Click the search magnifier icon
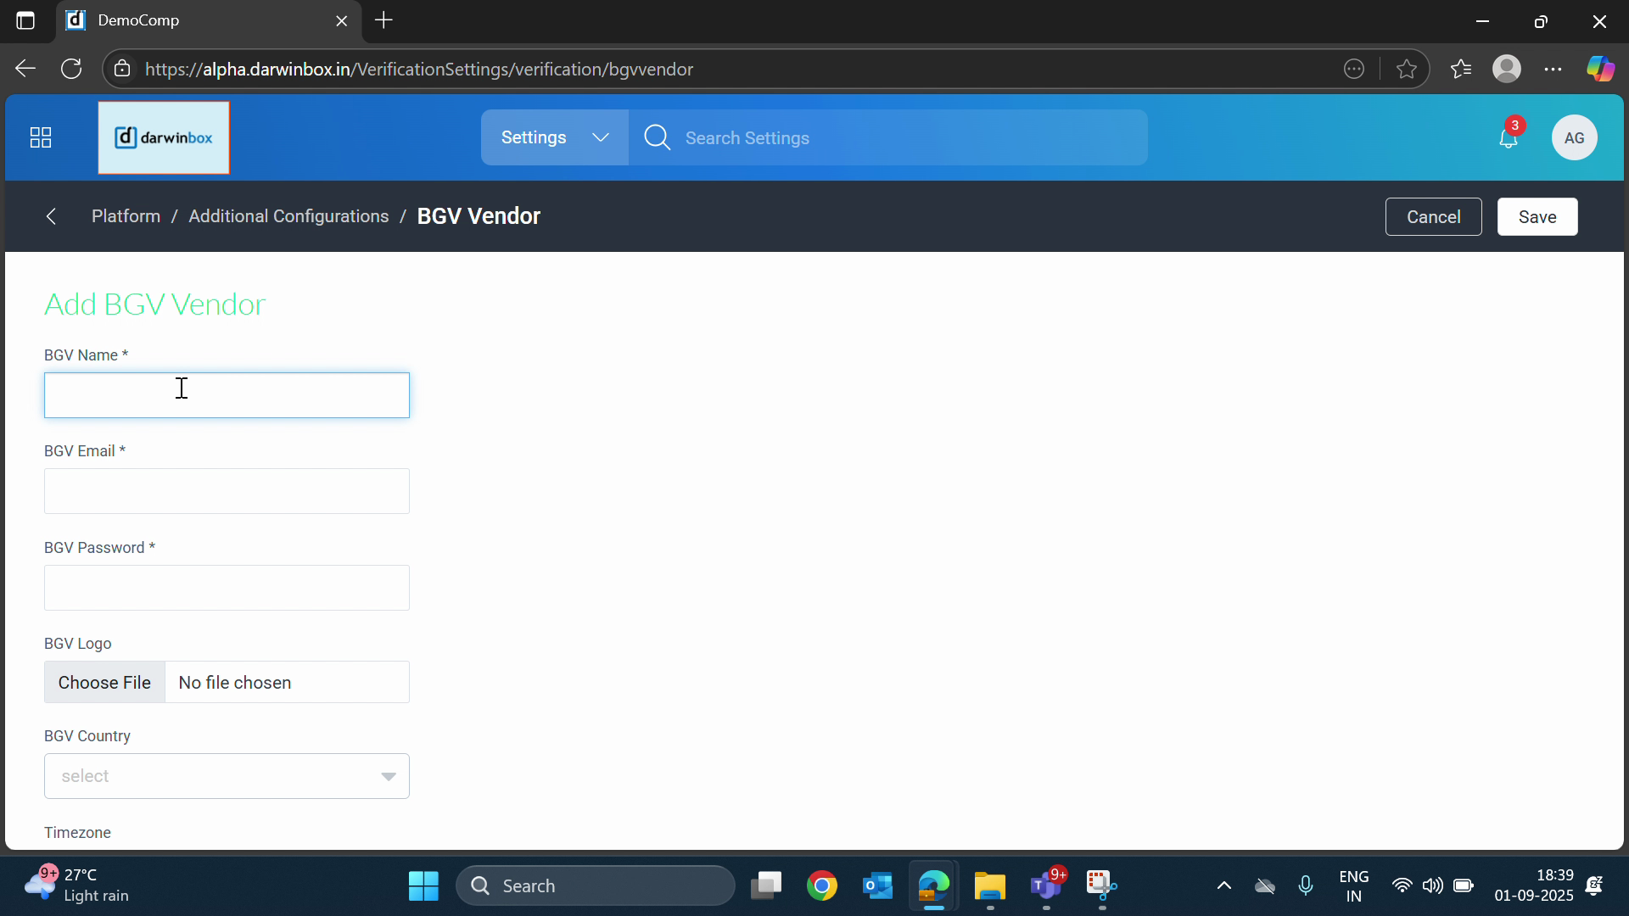 (x=658, y=137)
